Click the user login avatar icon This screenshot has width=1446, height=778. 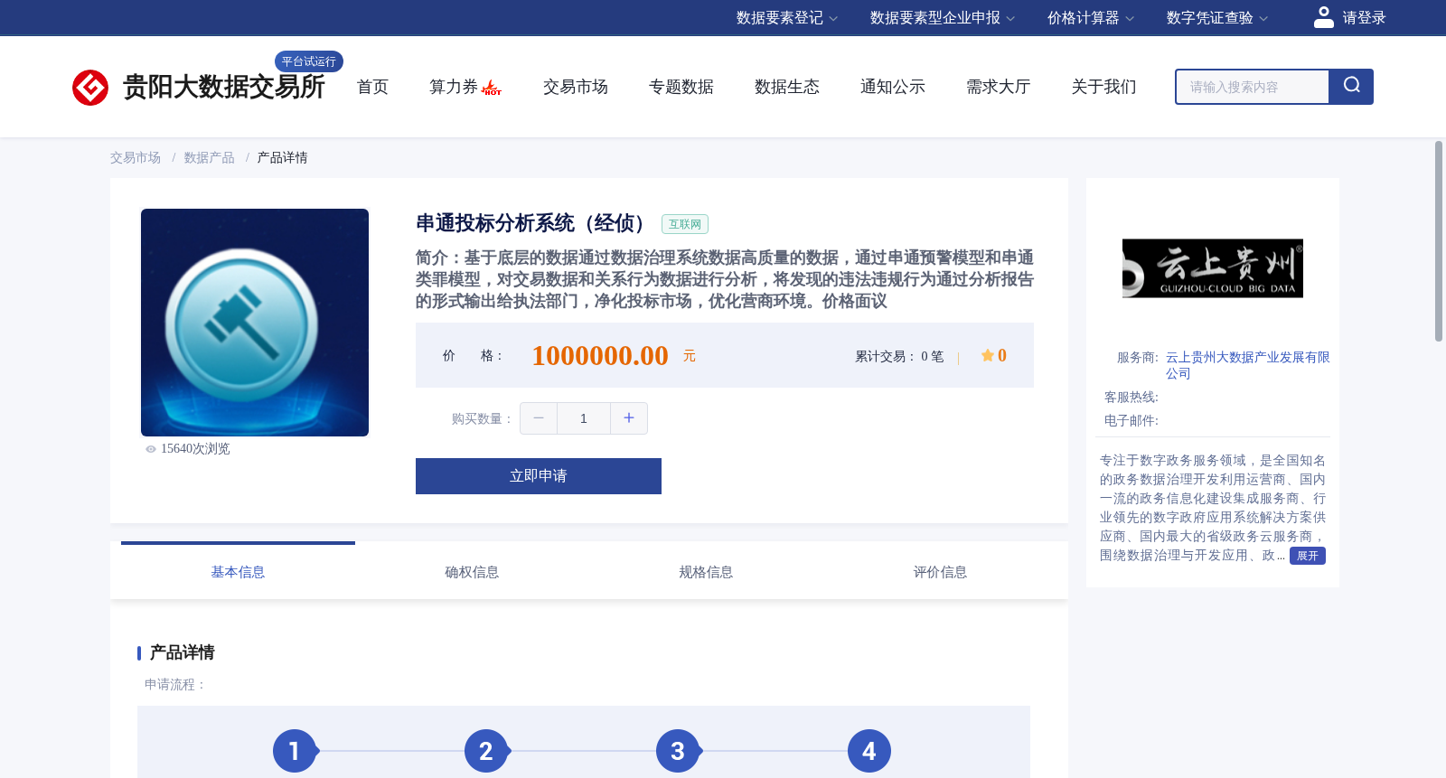click(1324, 17)
